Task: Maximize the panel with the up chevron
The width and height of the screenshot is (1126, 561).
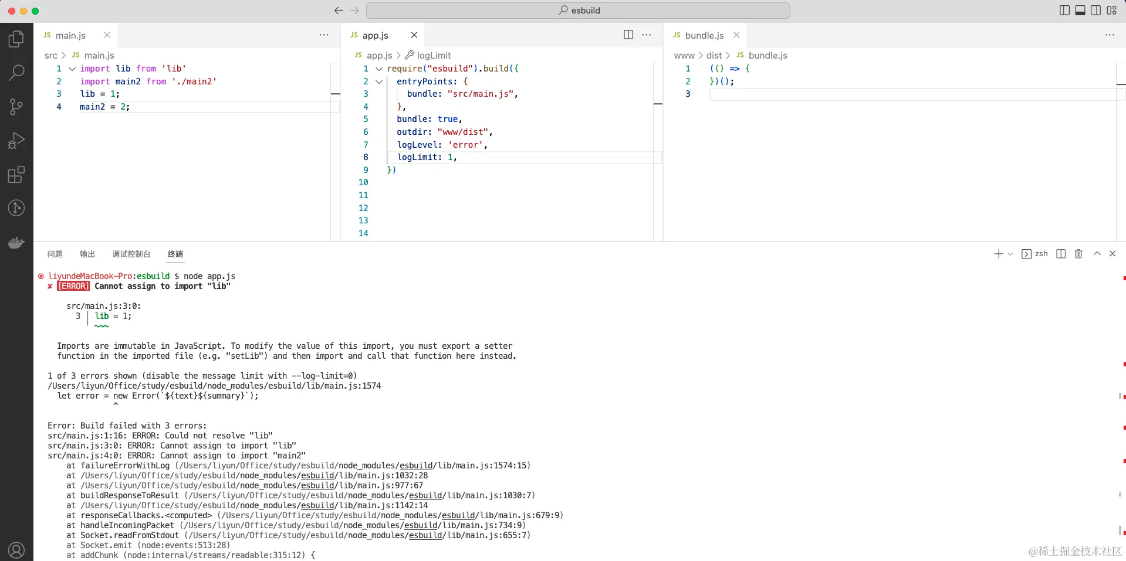Action: coord(1097,254)
